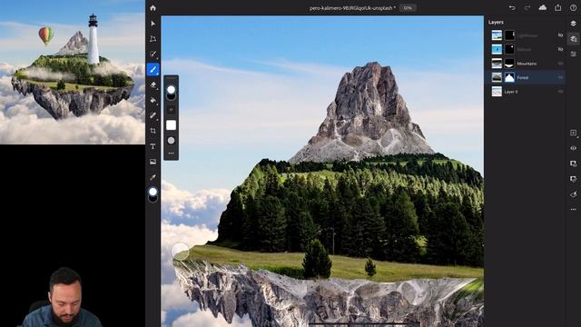Select the Lighthouse layer image thumbnail

497,35
